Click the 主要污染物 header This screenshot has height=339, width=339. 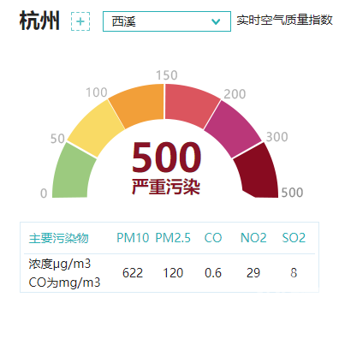click(x=58, y=238)
